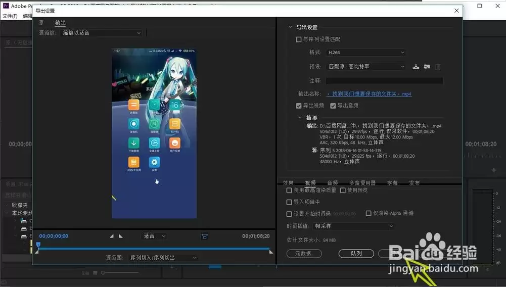Viewport: 506px width, 287px height.
Task: Click the aspect ratio correction icon
Action: (204, 236)
